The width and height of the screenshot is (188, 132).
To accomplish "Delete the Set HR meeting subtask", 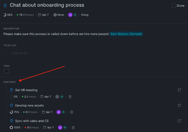I will pos(70,97).
